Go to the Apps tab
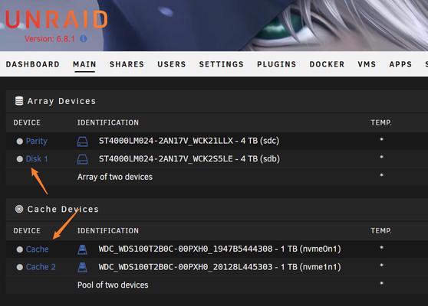 [x=400, y=64]
